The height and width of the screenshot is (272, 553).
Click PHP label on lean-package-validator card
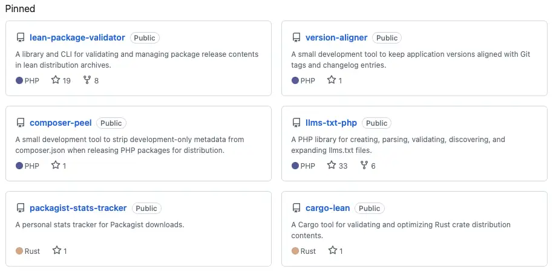[31, 80]
